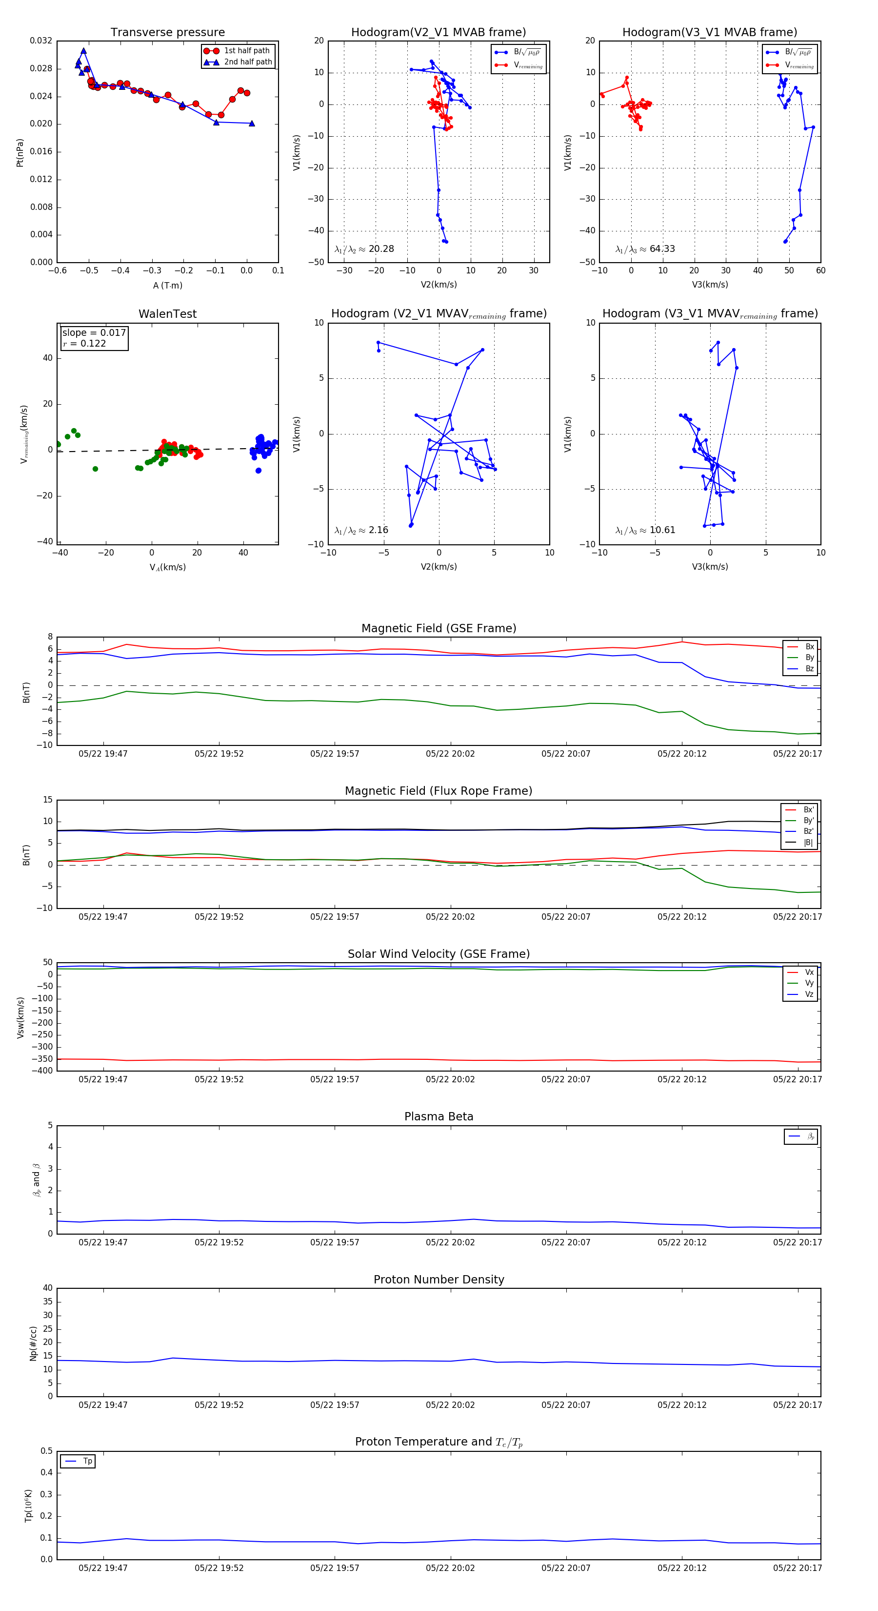Click the 'Hodogram(V3_V1 MVAB frame)' title
Image resolution: width=878 pixels, height=1611 pixels.
click(x=710, y=33)
